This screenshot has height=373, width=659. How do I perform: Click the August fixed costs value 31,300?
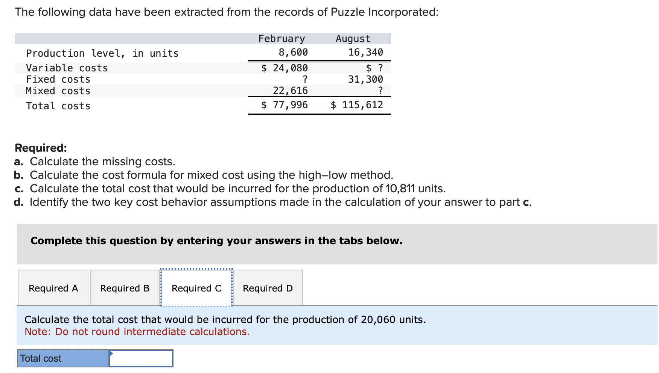[365, 79]
